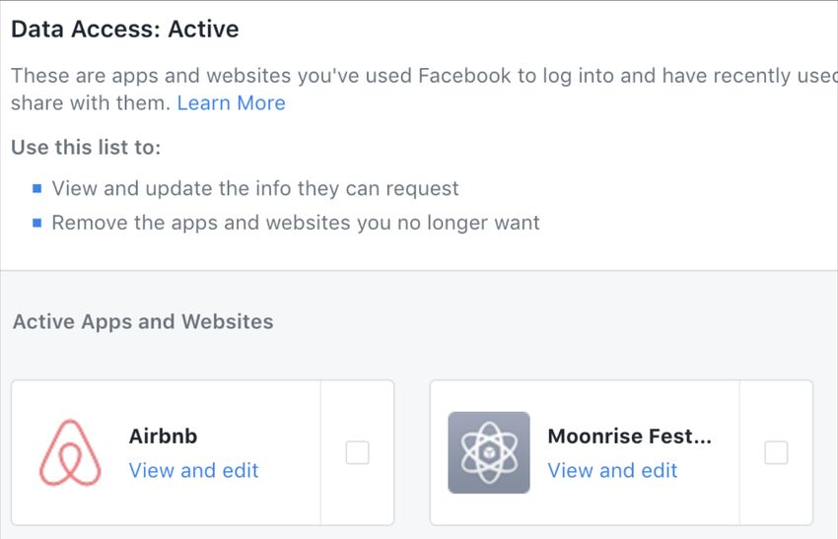The image size is (838, 539).
Task: Follow the Learn More link
Action: (231, 103)
